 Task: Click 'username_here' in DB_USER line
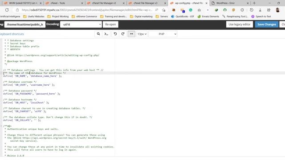40,85
